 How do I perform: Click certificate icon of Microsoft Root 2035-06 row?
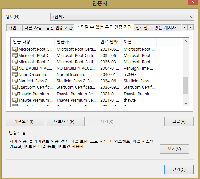pos(15,56)
